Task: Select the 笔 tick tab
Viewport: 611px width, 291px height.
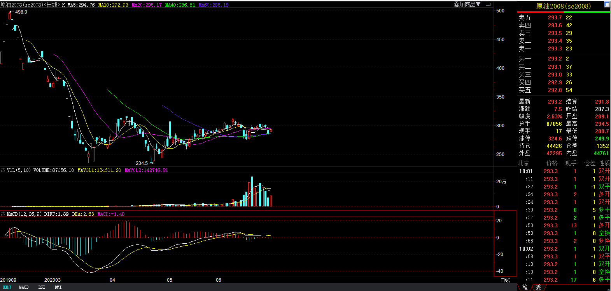Action: tap(525, 287)
